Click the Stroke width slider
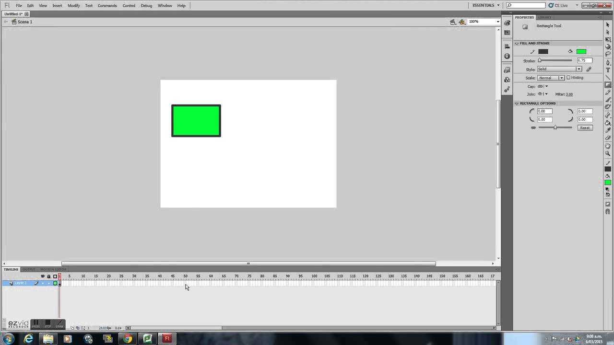Image resolution: width=614 pixels, height=345 pixels. click(555, 60)
